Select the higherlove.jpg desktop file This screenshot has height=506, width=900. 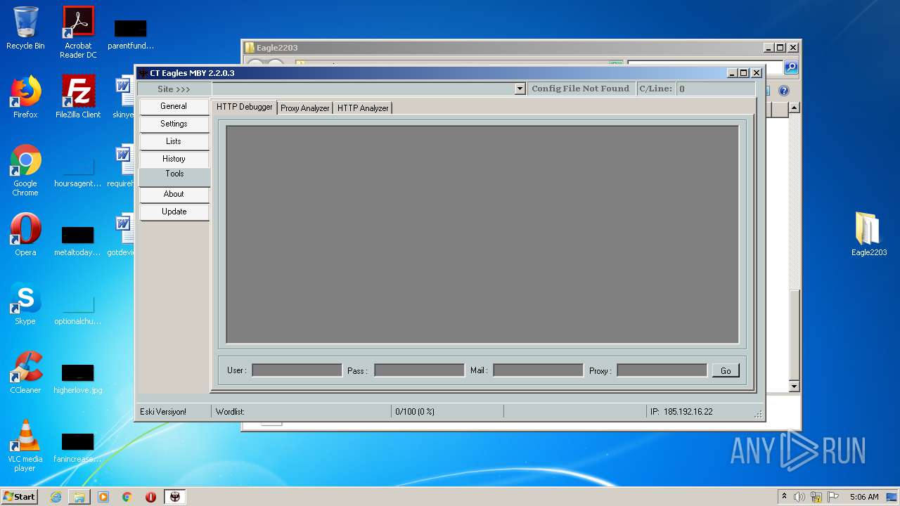coord(78,377)
